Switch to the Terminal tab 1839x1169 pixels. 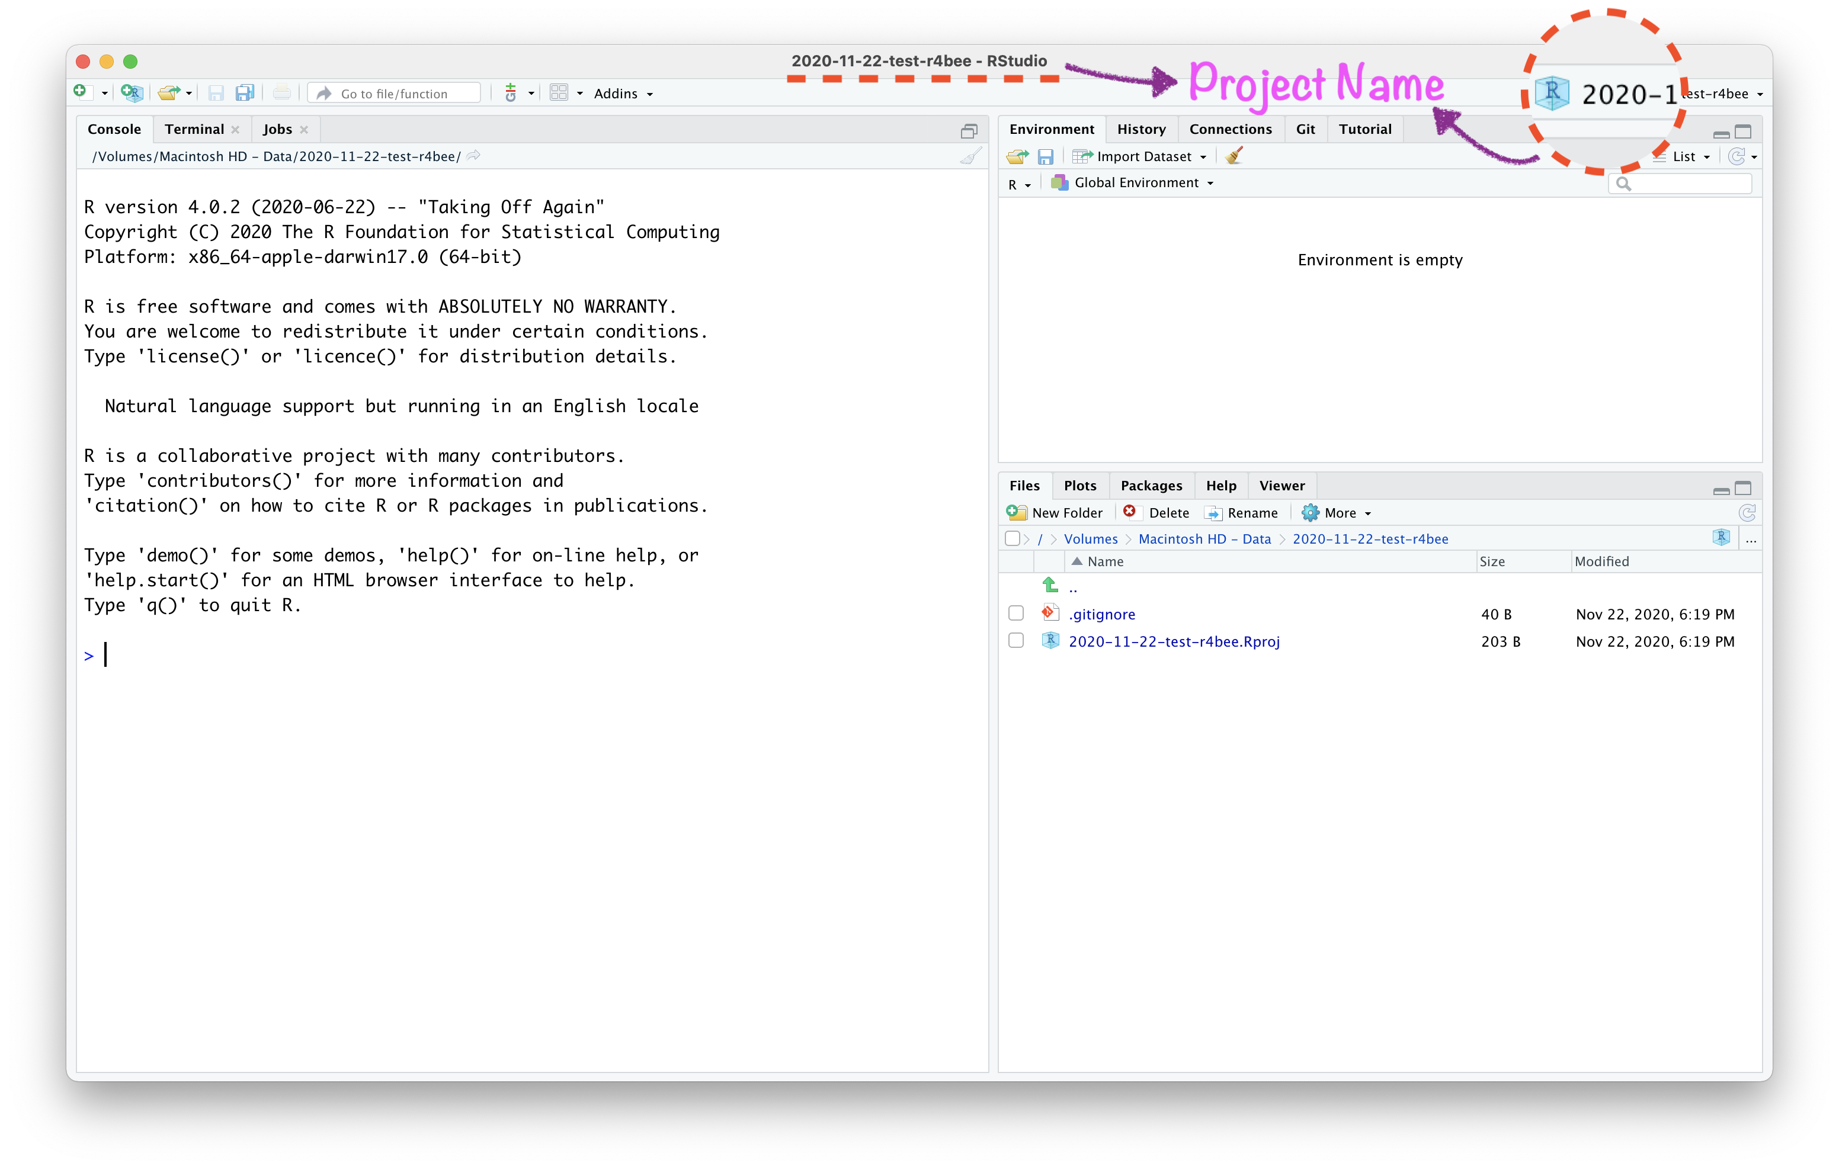coord(194,129)
